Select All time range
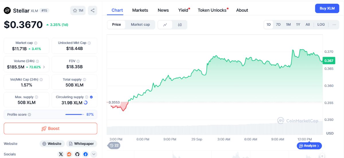 (x=308, y=25)
